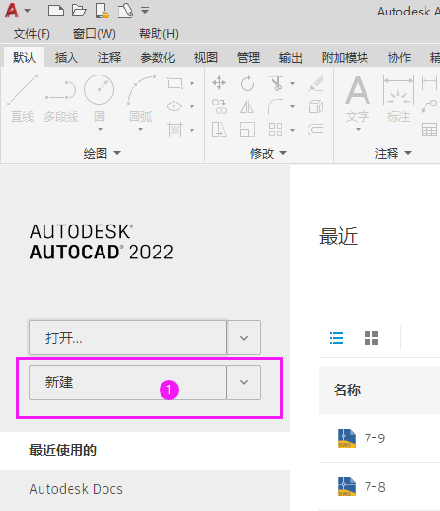Click the 打开... button

tap(128, 338)
